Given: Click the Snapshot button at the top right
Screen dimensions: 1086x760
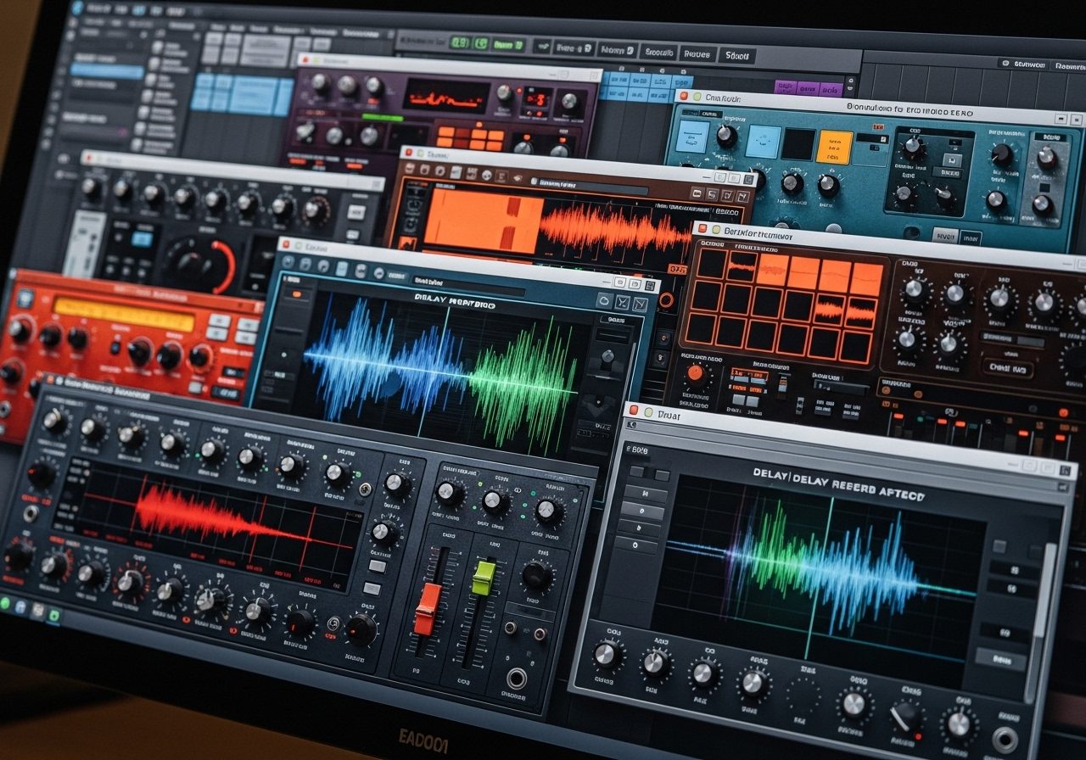Looking at the screenshot, I should tap(739, 54).
